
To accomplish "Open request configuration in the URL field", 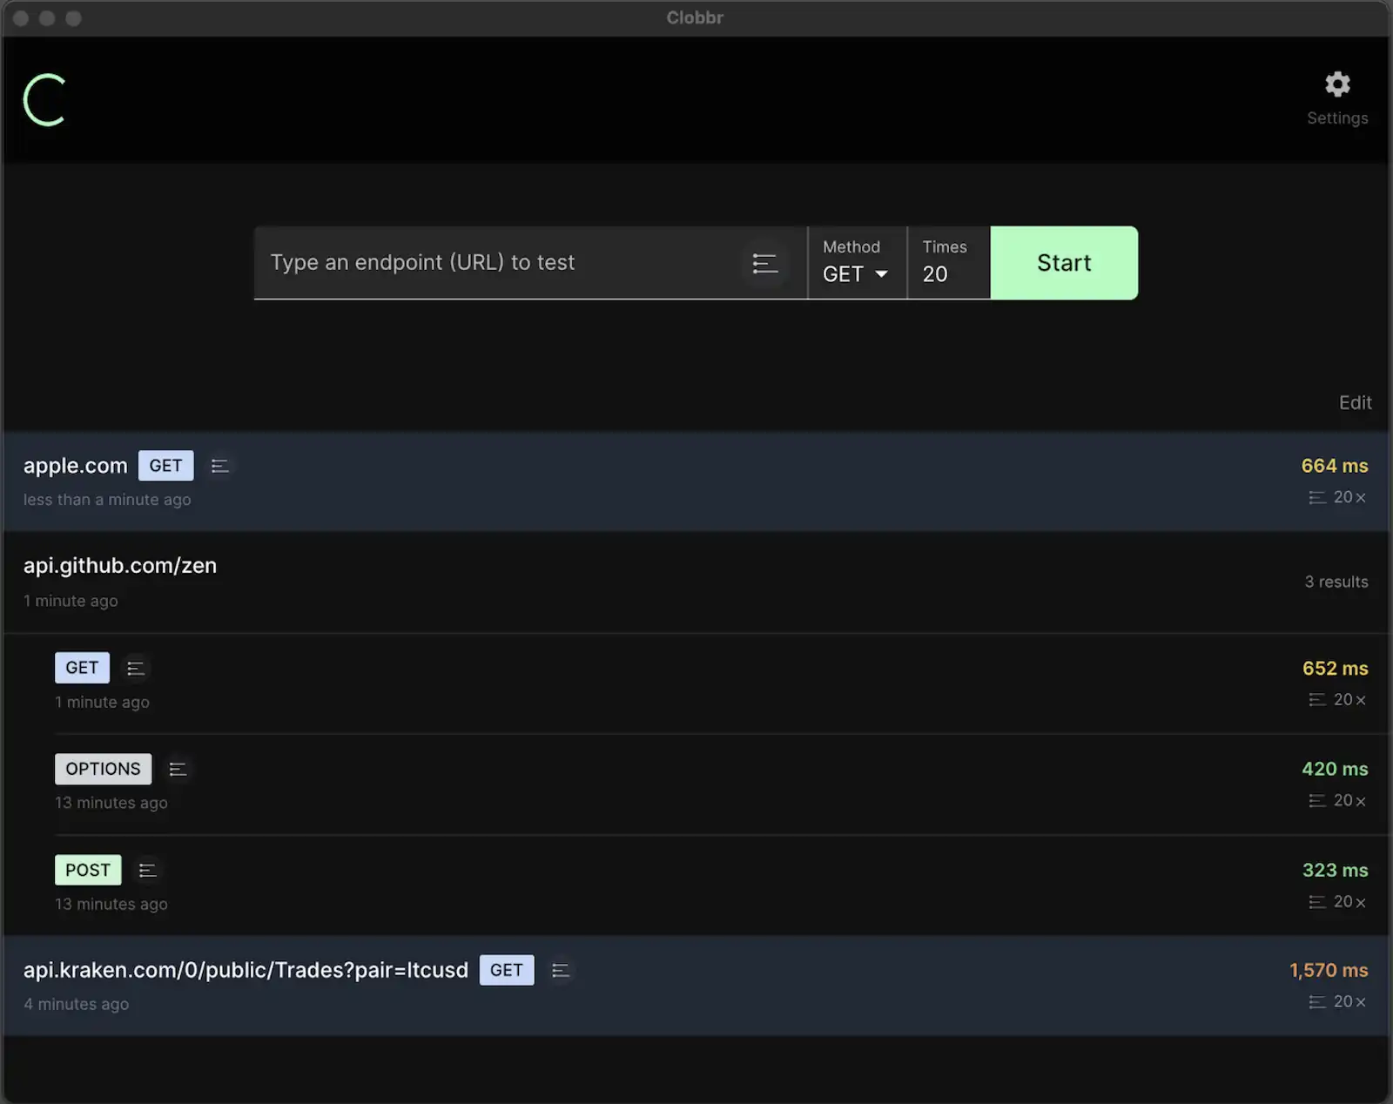I will coord(764,263).
